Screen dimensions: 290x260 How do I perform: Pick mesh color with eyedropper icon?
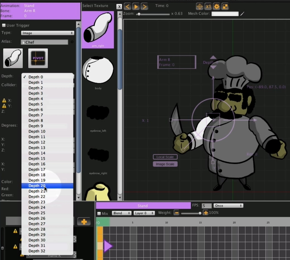[242, 14]
